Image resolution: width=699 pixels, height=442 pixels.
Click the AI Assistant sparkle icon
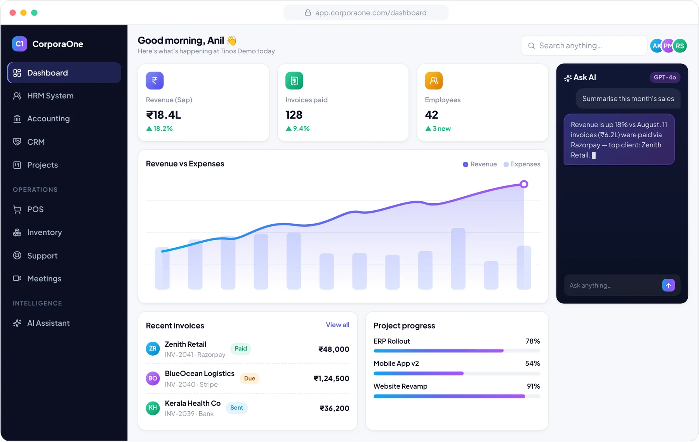(x=17, y=323)
